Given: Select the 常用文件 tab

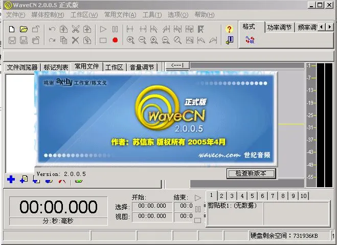Looking at the screenshot, I should click(x=86, y=66).
